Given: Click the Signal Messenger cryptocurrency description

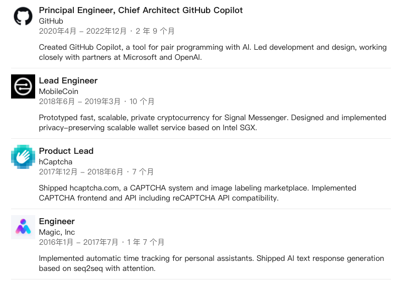Looking at the screenshot, I should 213,123.
